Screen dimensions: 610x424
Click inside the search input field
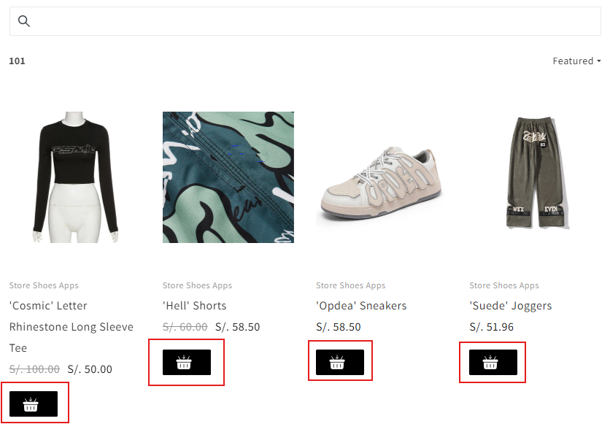point(314,21)
